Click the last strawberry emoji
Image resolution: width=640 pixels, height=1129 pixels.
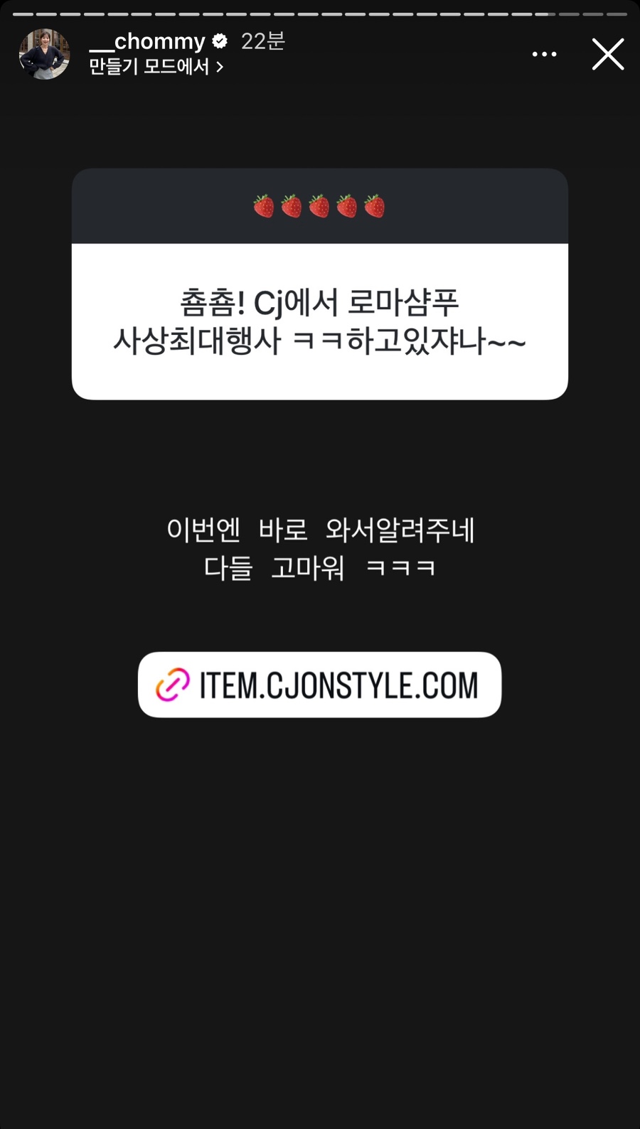coord(375,206)
